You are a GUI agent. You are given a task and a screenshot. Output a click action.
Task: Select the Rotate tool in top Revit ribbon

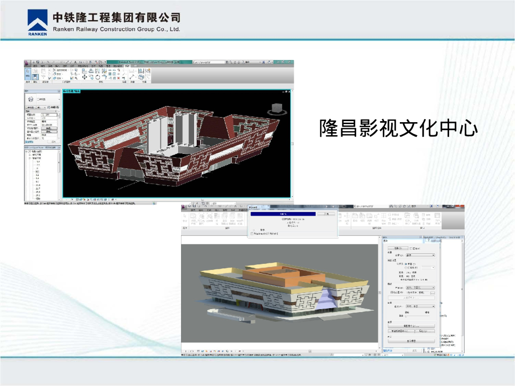(98, 77)
